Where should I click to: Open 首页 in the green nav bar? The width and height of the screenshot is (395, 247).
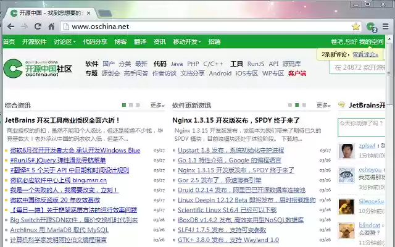(x=9, y=41)
